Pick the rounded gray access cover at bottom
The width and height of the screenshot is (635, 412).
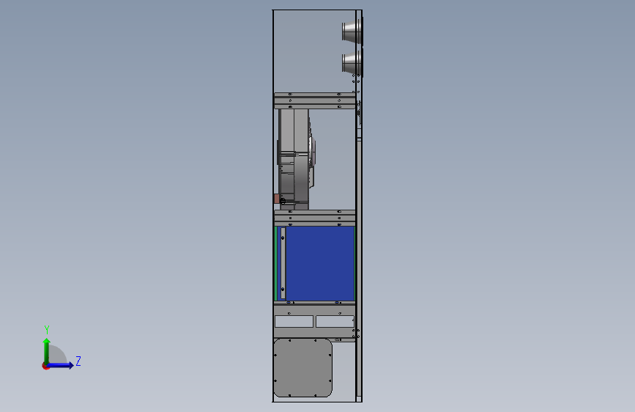point(303,368)
